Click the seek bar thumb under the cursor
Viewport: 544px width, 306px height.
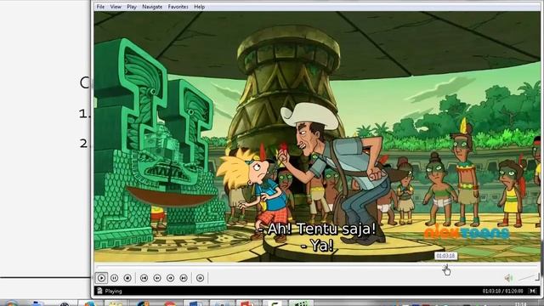[445, 267]
